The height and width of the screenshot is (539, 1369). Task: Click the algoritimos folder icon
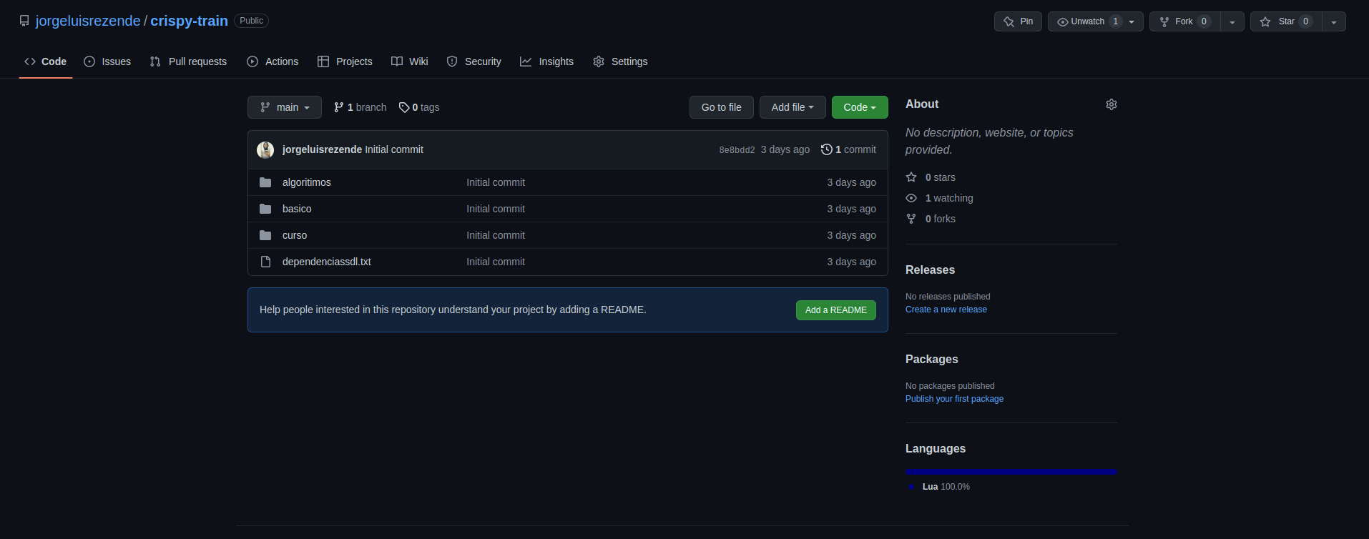(265, 182)
